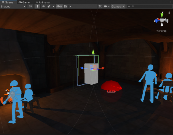Open grid settings dropdown arrow
This screenshot has height=135, width=173.
tap(70, 7)
